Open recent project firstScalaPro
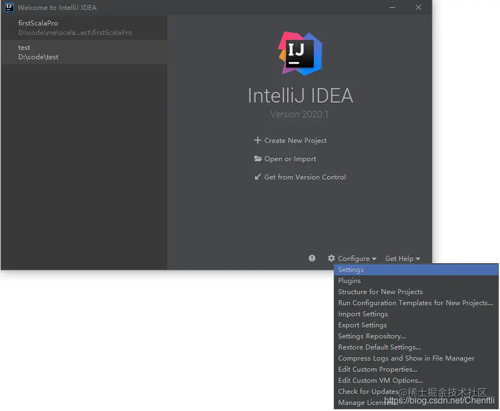This screenshot has height=411, width=500. [84, 28]
